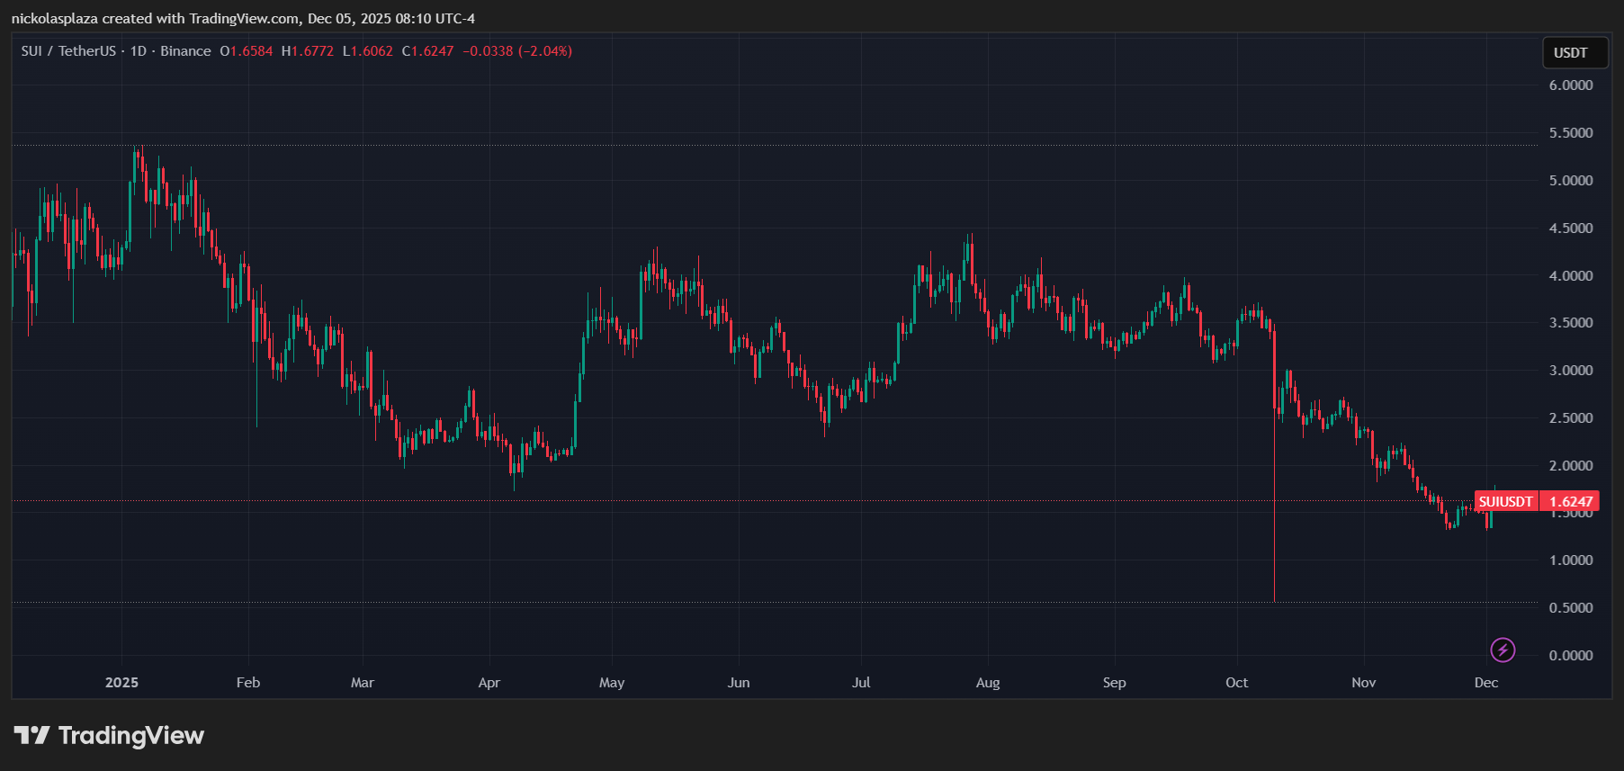Click the SUI / TetherUS chart title
1624x771 pixels.
coord(68,51)
